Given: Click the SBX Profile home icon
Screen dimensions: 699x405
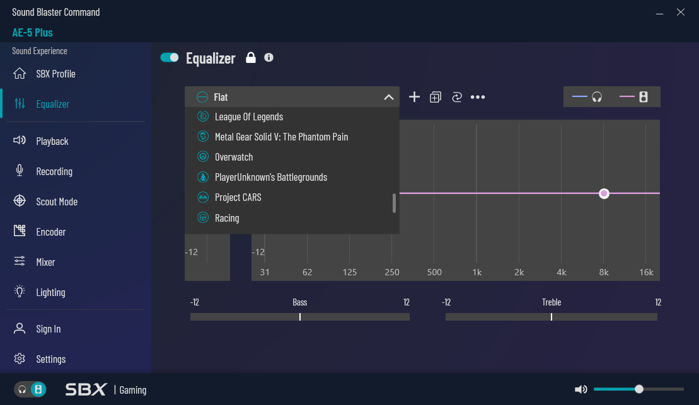Looking at the screenshot, I should tap(20, 73).
